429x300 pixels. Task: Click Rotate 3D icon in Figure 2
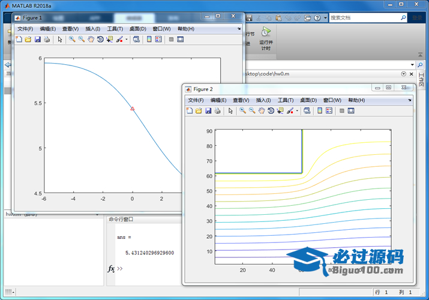click(x=271, y=111)
